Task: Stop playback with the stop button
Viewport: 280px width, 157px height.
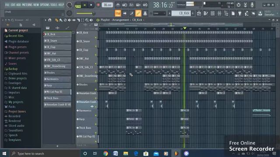Action: (x=91, y=5)
